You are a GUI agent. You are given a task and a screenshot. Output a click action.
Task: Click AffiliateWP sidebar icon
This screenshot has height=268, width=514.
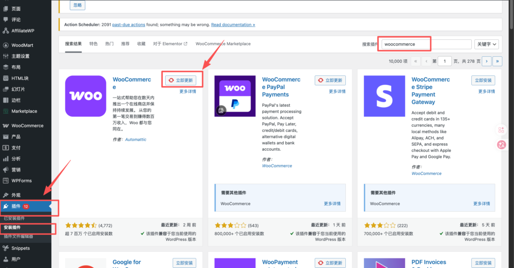pyautogui.click(x=6, y=31)
